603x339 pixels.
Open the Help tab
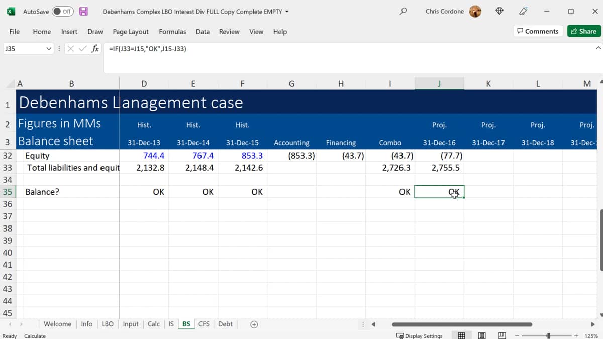point(280,31)
